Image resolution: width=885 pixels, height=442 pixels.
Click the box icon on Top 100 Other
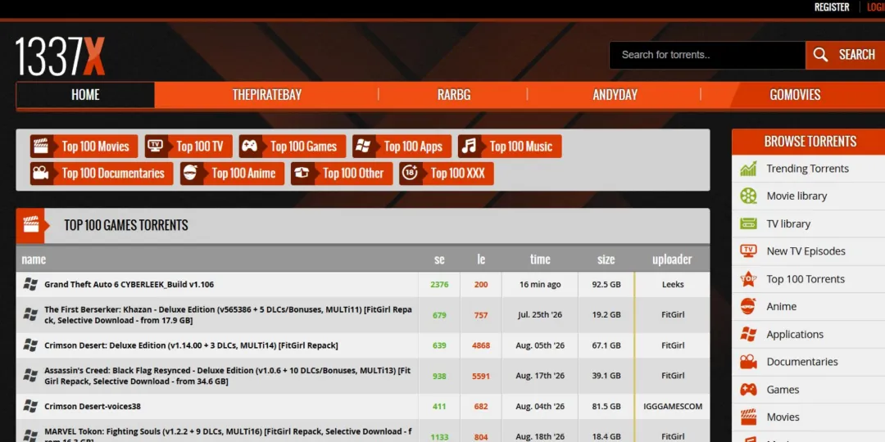pyautogui.click(x=302, y=173)
